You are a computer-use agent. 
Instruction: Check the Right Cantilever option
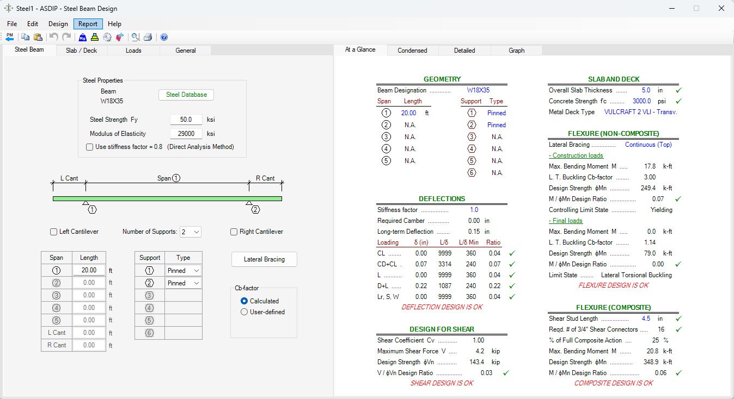234,232
